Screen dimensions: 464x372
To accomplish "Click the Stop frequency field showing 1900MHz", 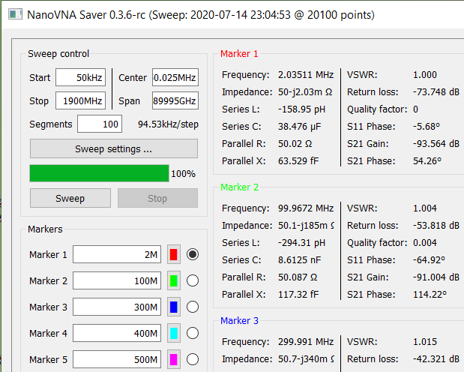I will coord(80,101).
